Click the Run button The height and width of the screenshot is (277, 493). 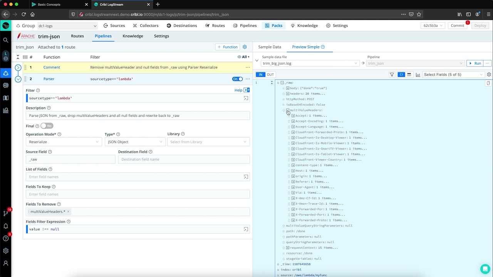[475, 63]
